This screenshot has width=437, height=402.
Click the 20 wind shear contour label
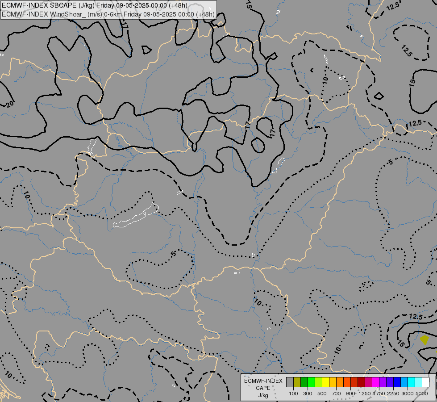pyautogui.click(x=9, y=105)
